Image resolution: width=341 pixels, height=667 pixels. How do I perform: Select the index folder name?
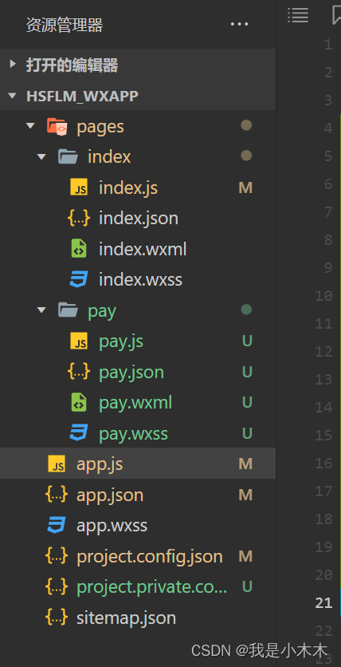(109, 157)
